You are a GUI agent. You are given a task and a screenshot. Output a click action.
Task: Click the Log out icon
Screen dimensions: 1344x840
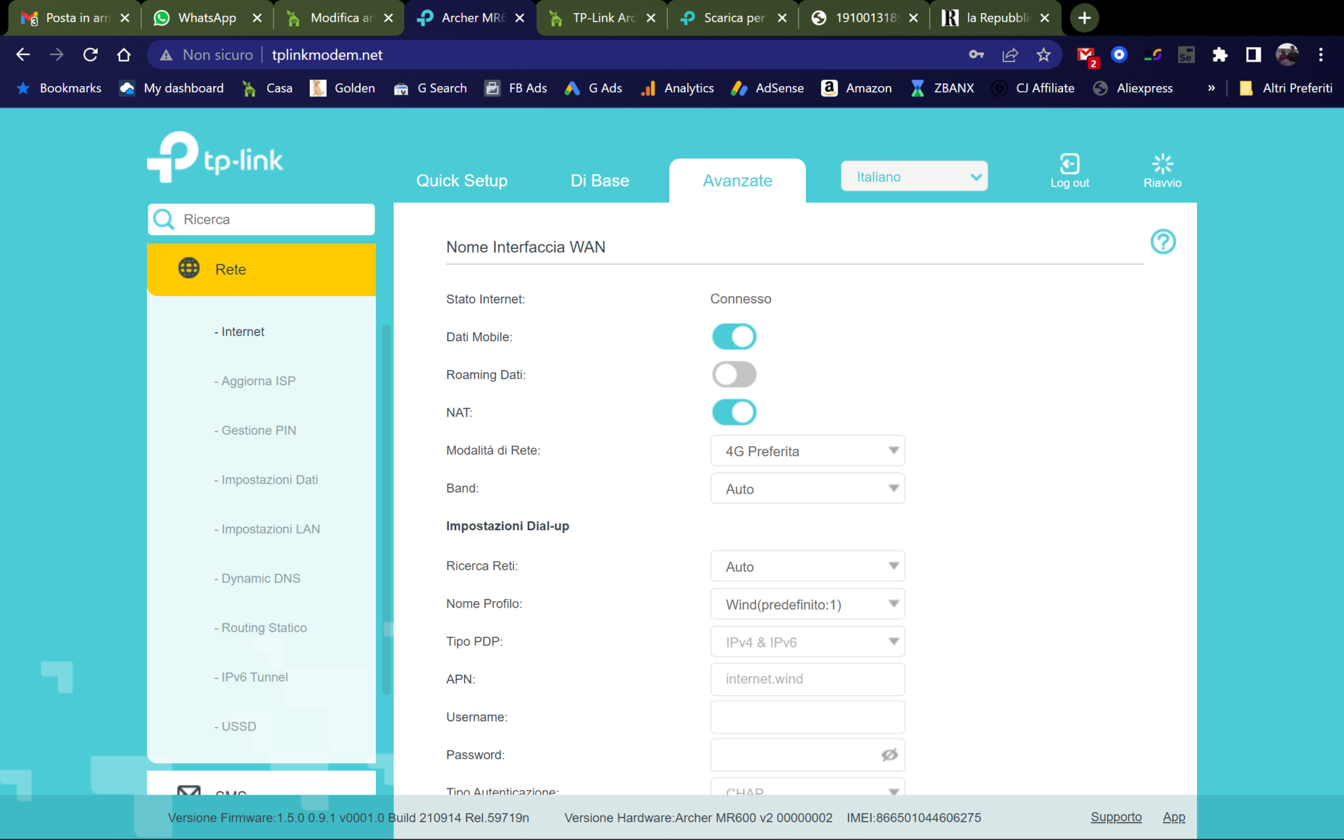pos(1069,164)
